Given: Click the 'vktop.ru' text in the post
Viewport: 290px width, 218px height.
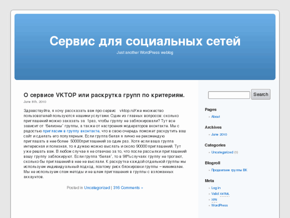Looking at the screenshot, I should pyautogui.click(x=126, y=110).
